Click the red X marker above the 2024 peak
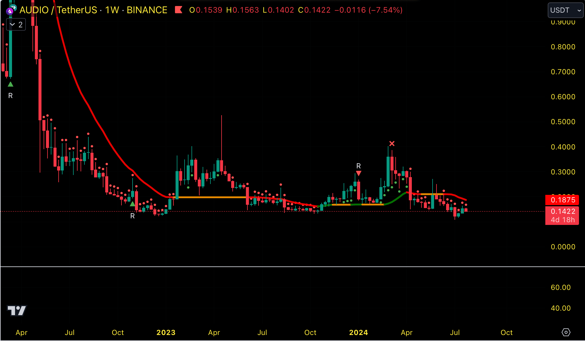Viewport: 585px width, 341px height. 392,143
